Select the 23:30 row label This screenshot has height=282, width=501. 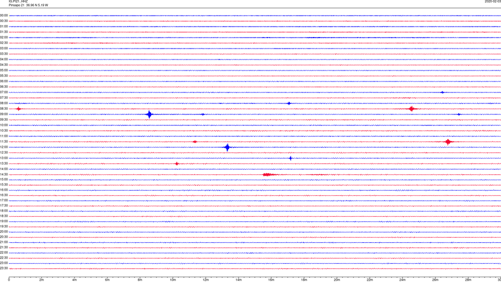pyautogui.click(x=4, y=268)
